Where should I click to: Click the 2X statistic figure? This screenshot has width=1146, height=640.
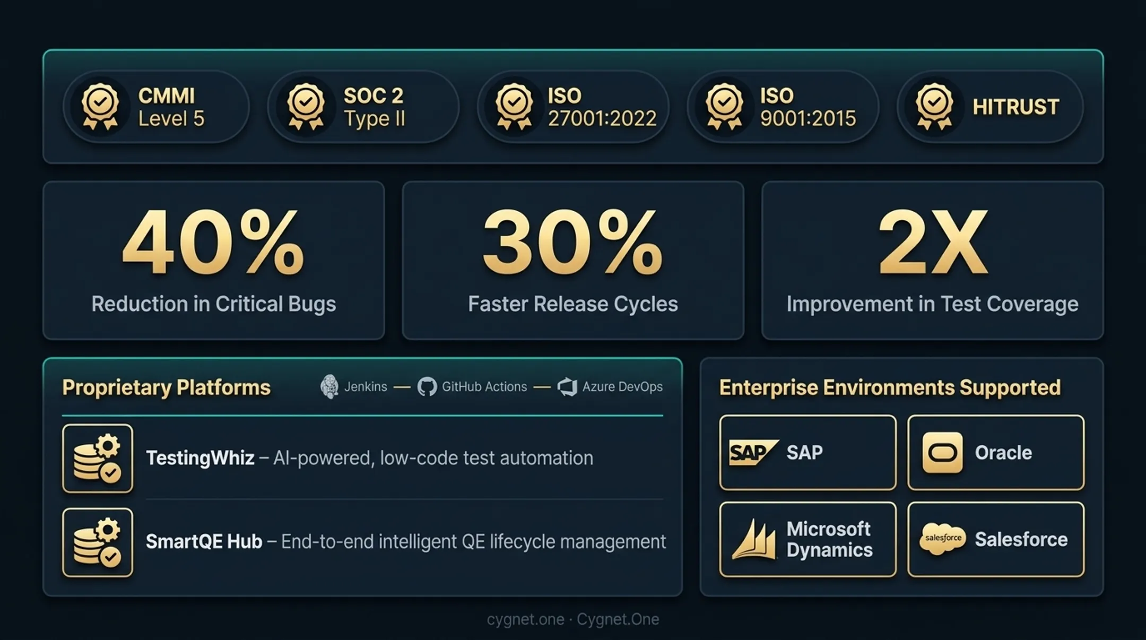click(x=933, y=243)
